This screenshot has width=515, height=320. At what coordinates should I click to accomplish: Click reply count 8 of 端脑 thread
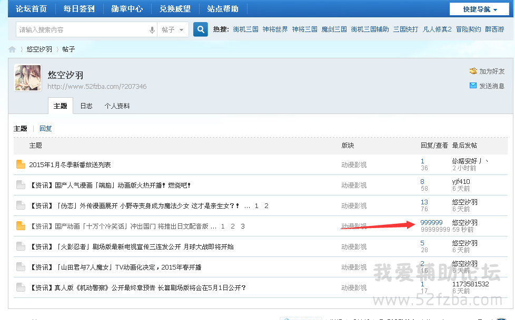point(422,181)
